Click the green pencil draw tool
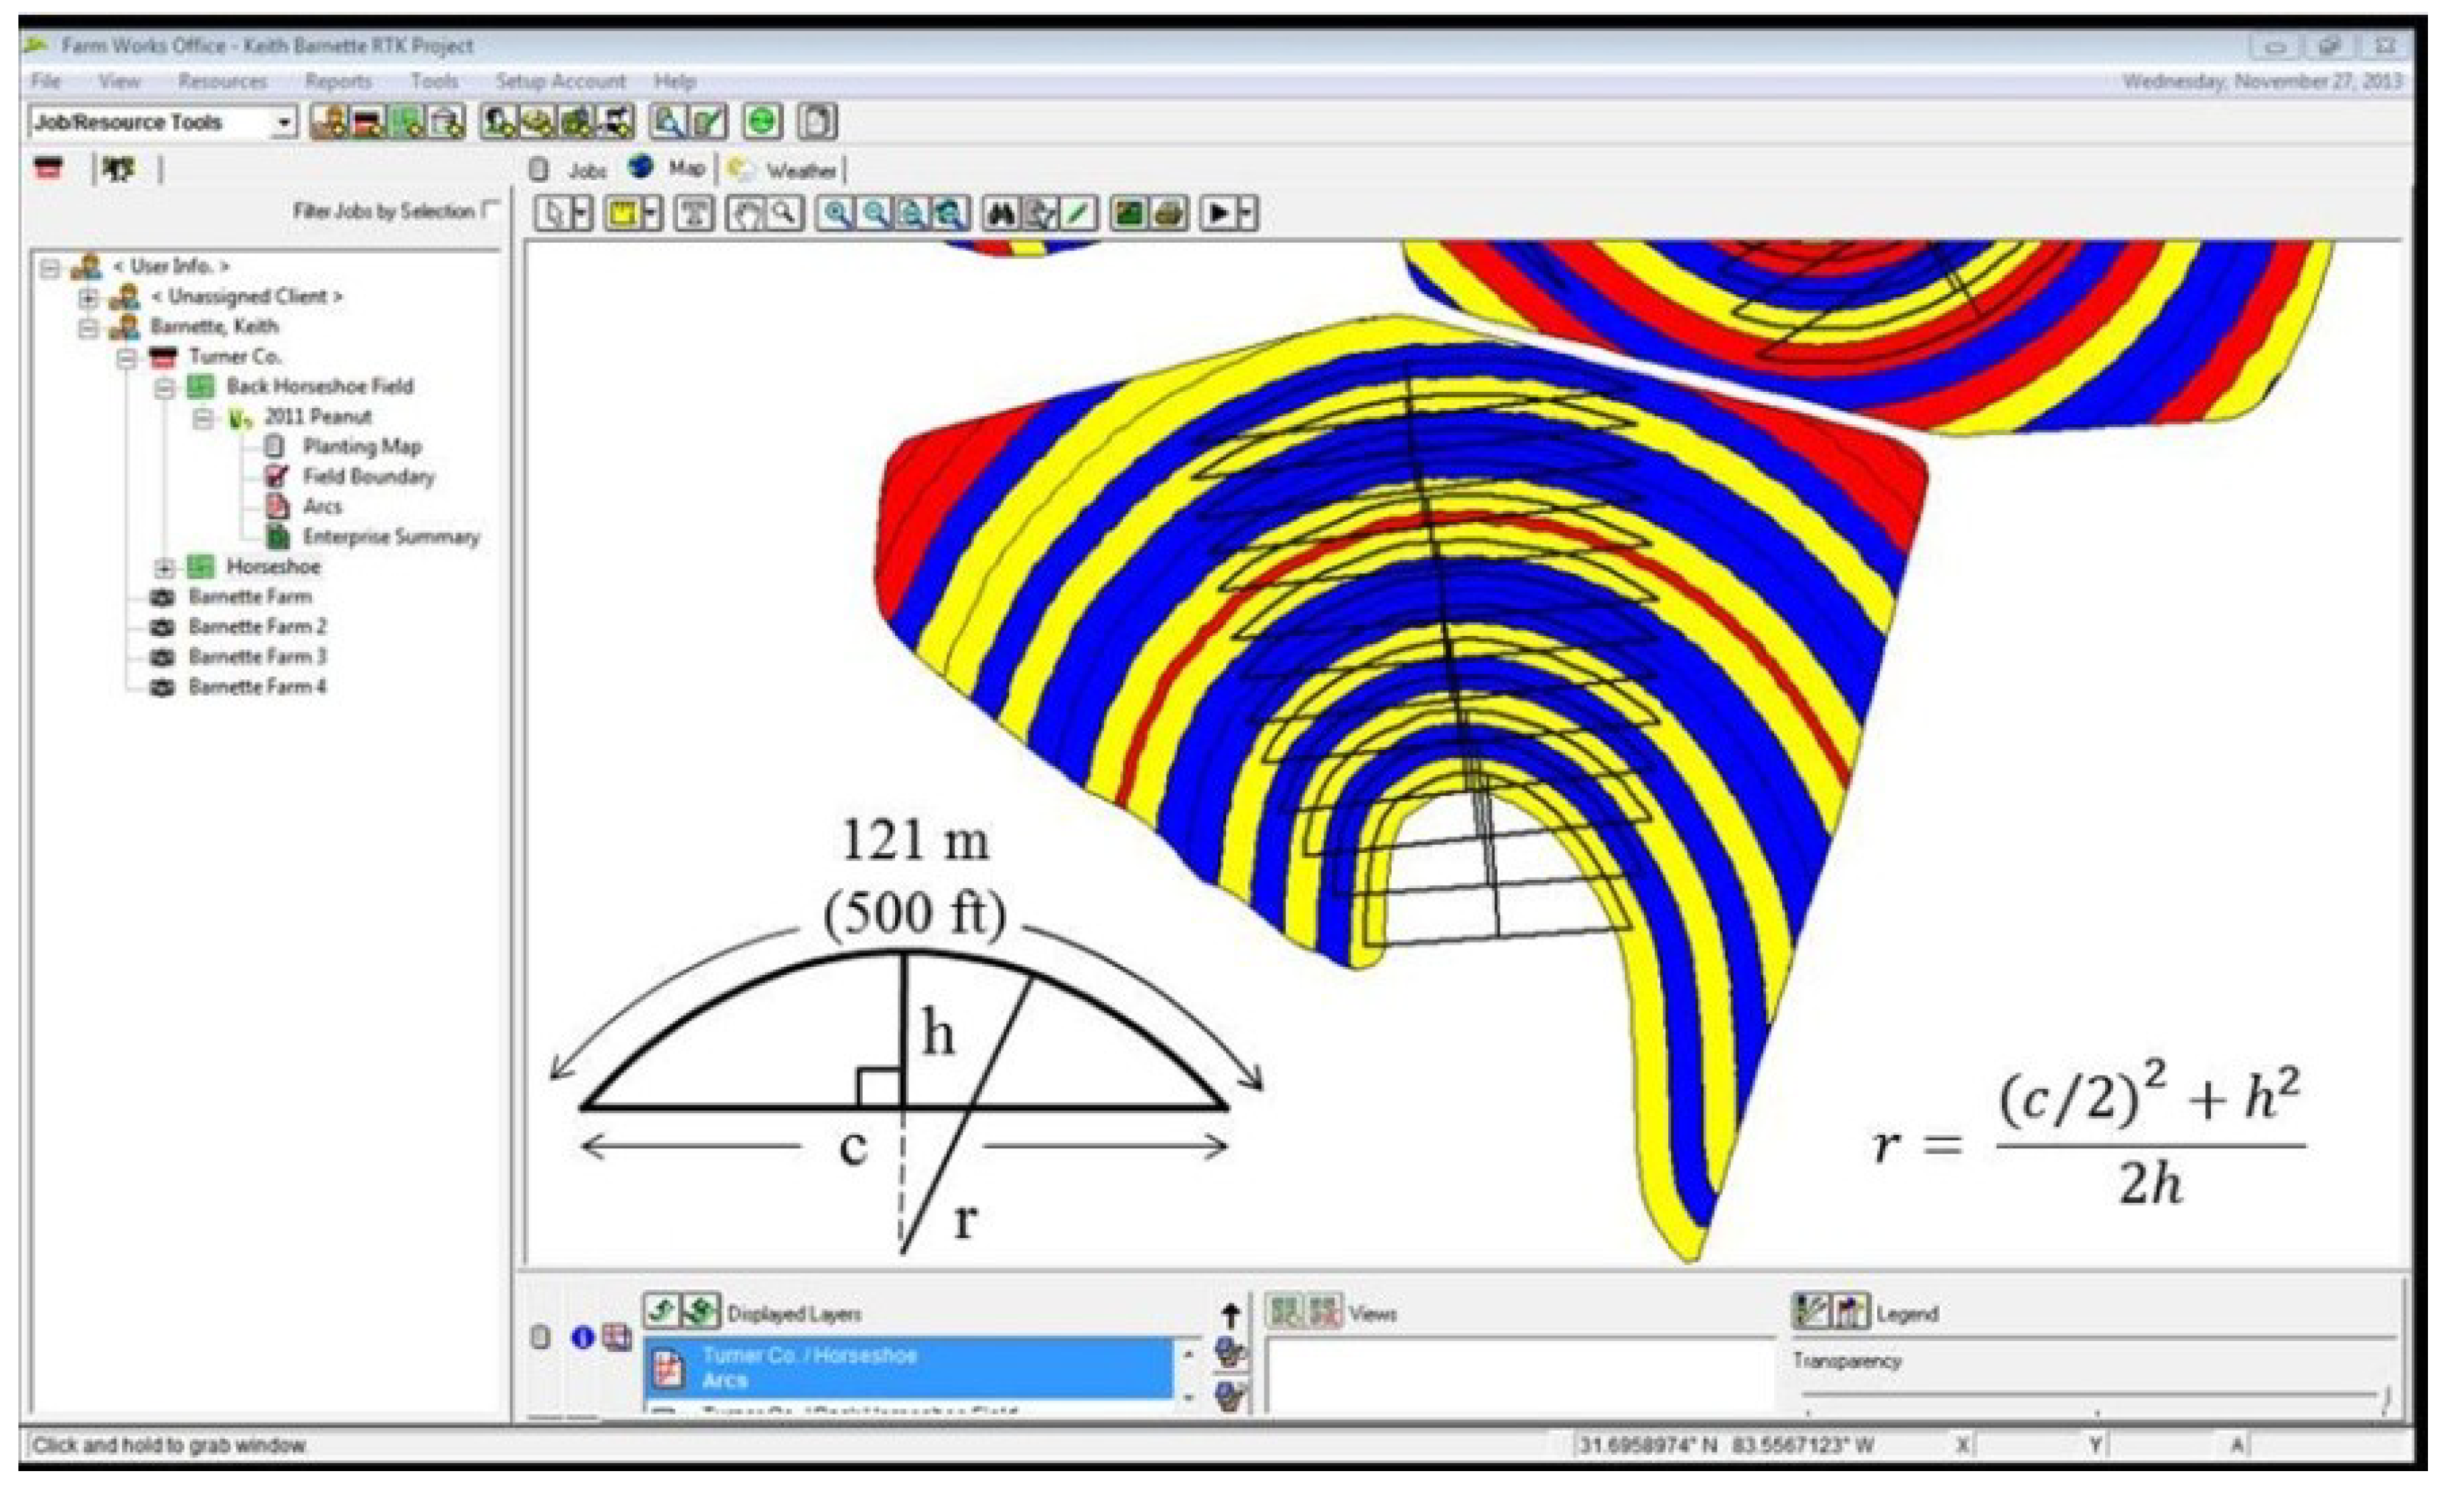The height and width of the screenshot is (1488, 2464). 1078,214
